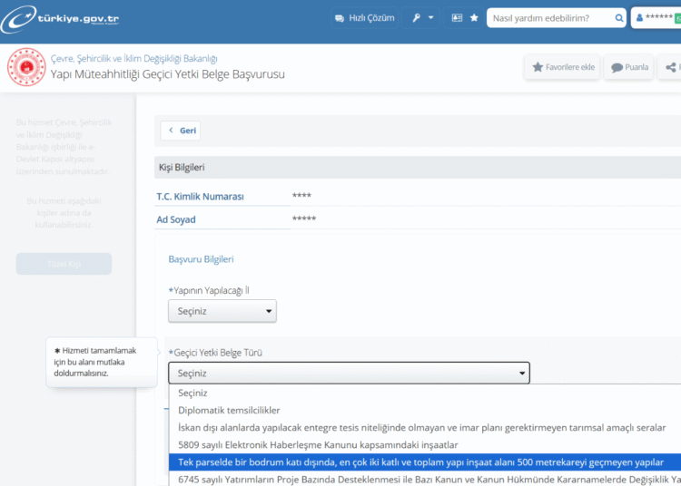The height and width of the screenshot is (486, 681).
Task: Collapse the Geçici Yetki Belge Türü dropdown
Action: [350, 373]
